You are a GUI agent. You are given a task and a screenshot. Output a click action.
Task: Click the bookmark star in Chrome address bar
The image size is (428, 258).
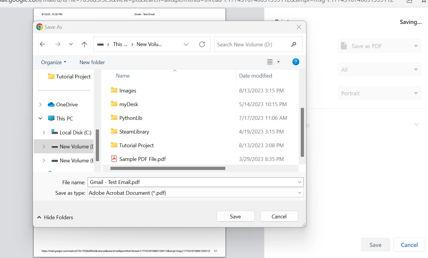tap(424, 1)
